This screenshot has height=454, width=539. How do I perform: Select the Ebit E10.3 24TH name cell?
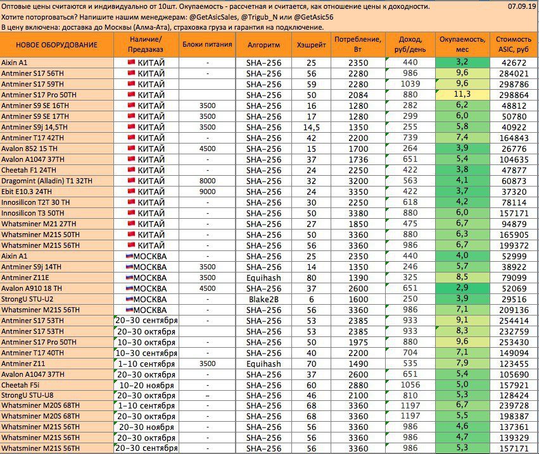(57, 192)
